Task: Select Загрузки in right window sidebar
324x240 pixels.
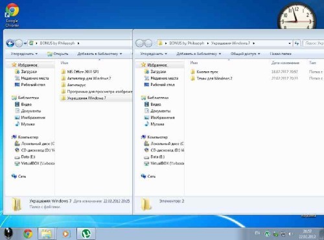Action: click(x=156, y=72)
